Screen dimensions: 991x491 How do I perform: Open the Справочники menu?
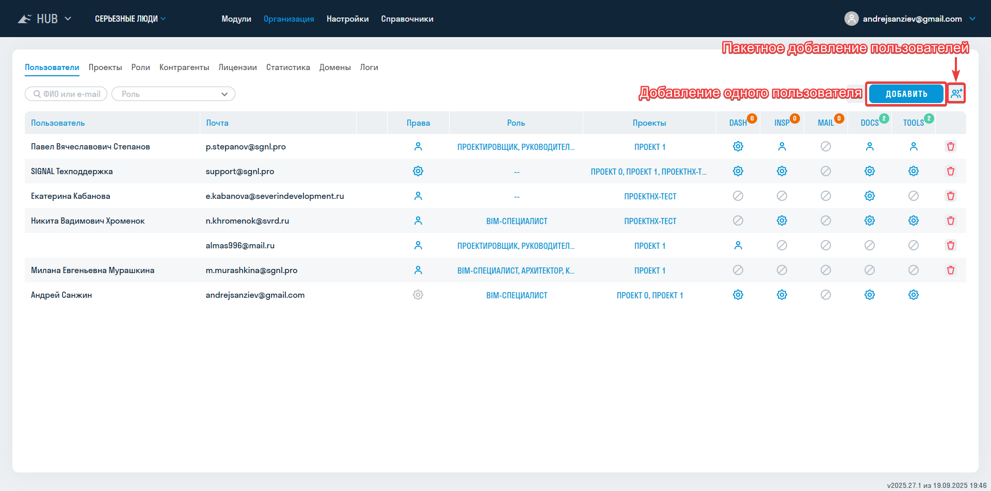point(407,19)
